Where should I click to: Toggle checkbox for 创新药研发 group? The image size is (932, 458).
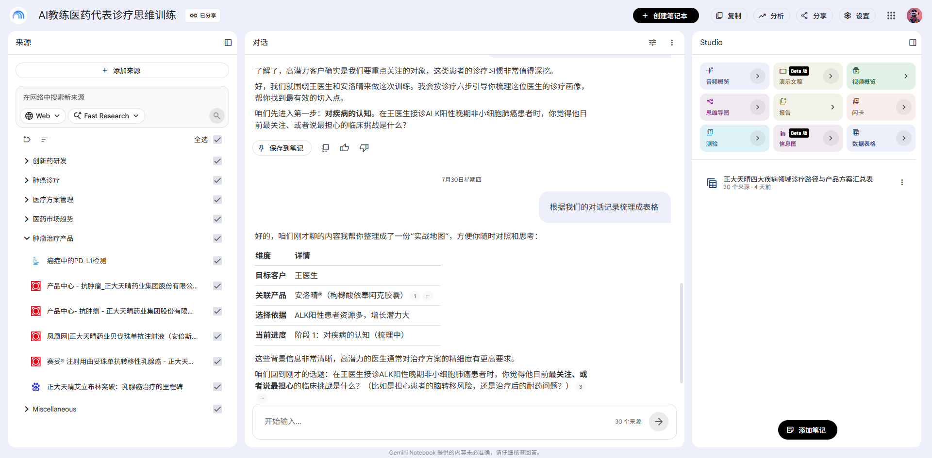tap(217, 161)
